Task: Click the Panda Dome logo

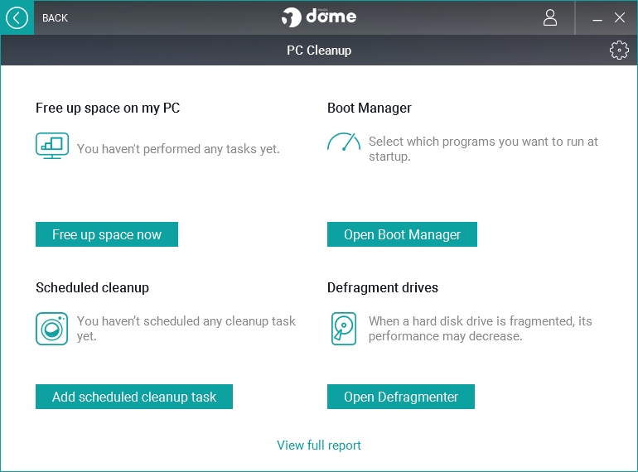Action: (x=319, y=17)
